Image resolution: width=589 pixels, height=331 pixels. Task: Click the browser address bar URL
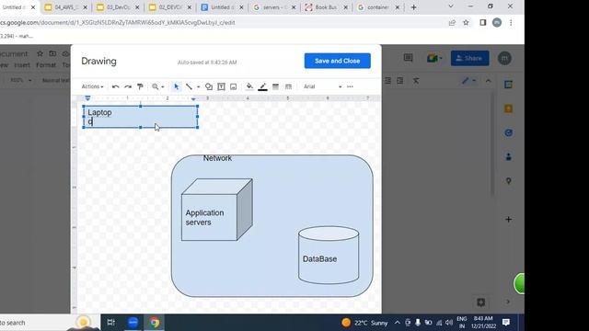point(118,22)
